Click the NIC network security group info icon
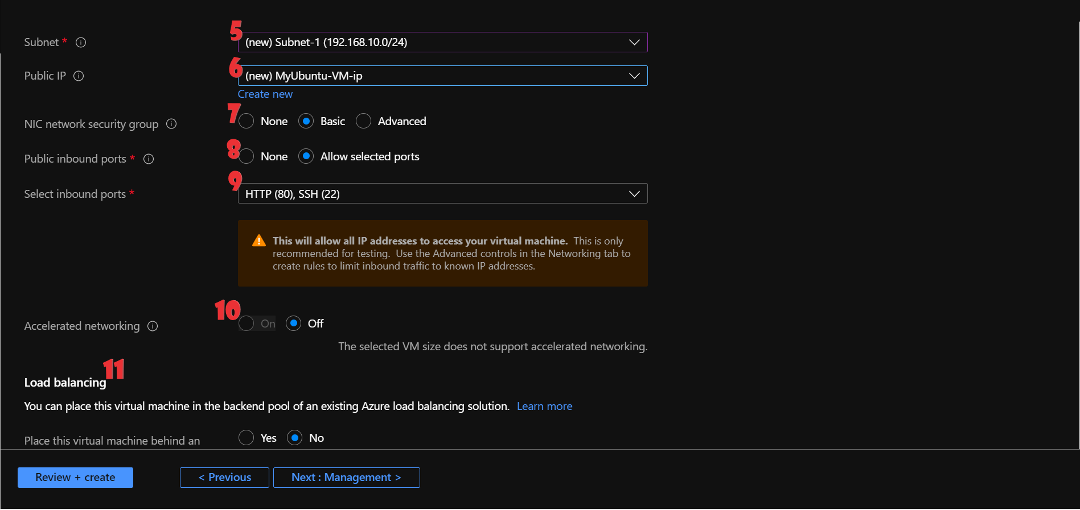The height and width of the screenshot is (510, 1080). [x=171, y=124]
